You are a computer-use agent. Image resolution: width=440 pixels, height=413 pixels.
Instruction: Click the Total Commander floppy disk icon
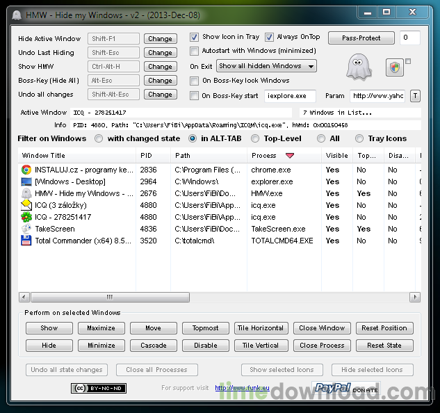tap(26, 241)
